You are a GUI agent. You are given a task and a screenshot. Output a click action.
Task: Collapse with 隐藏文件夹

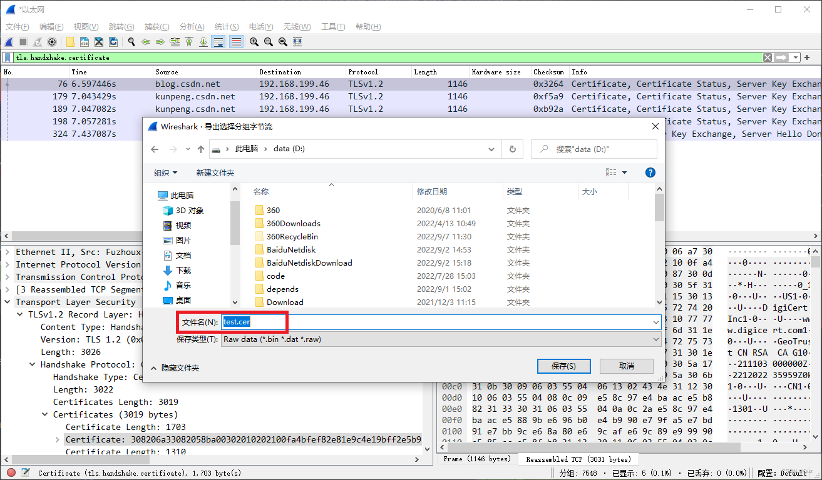point(175,368)
